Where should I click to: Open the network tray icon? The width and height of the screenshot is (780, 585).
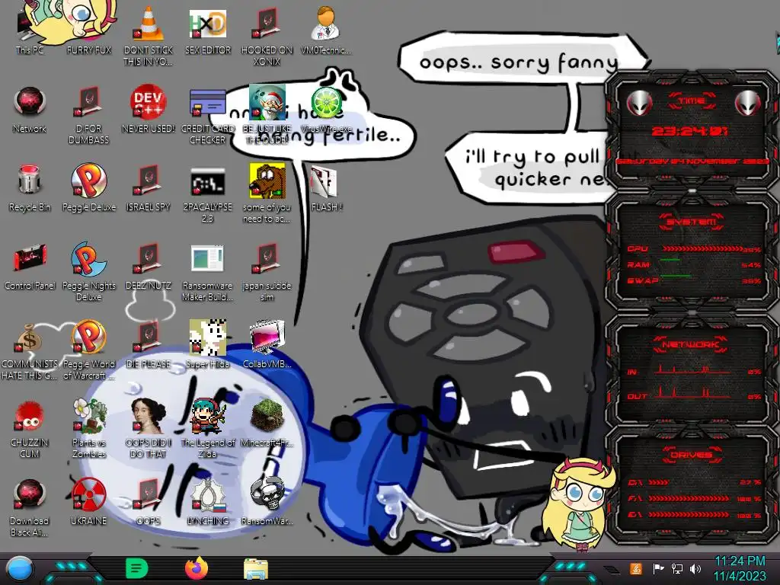point(676,568)
